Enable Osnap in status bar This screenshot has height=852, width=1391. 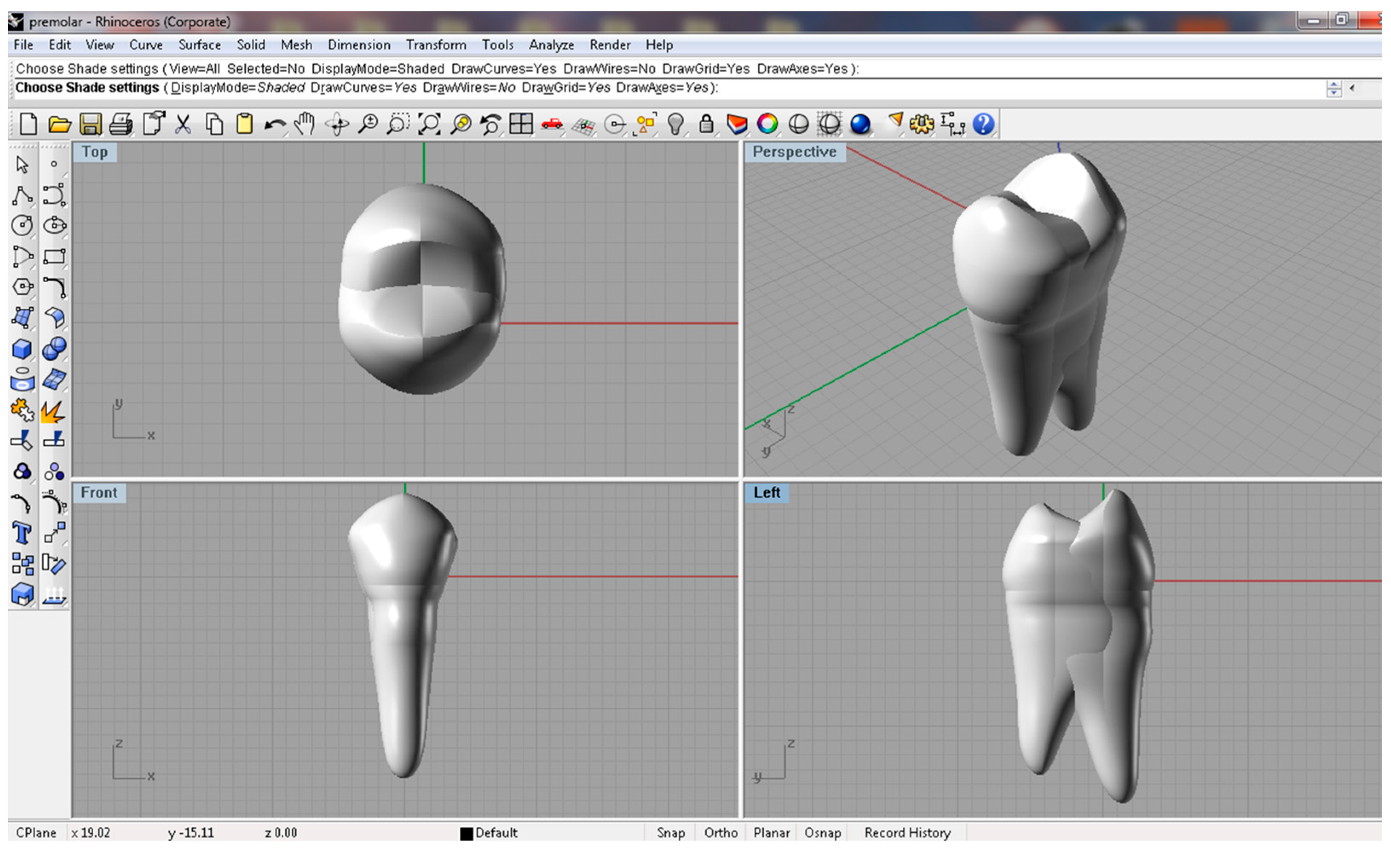point(822,833)
